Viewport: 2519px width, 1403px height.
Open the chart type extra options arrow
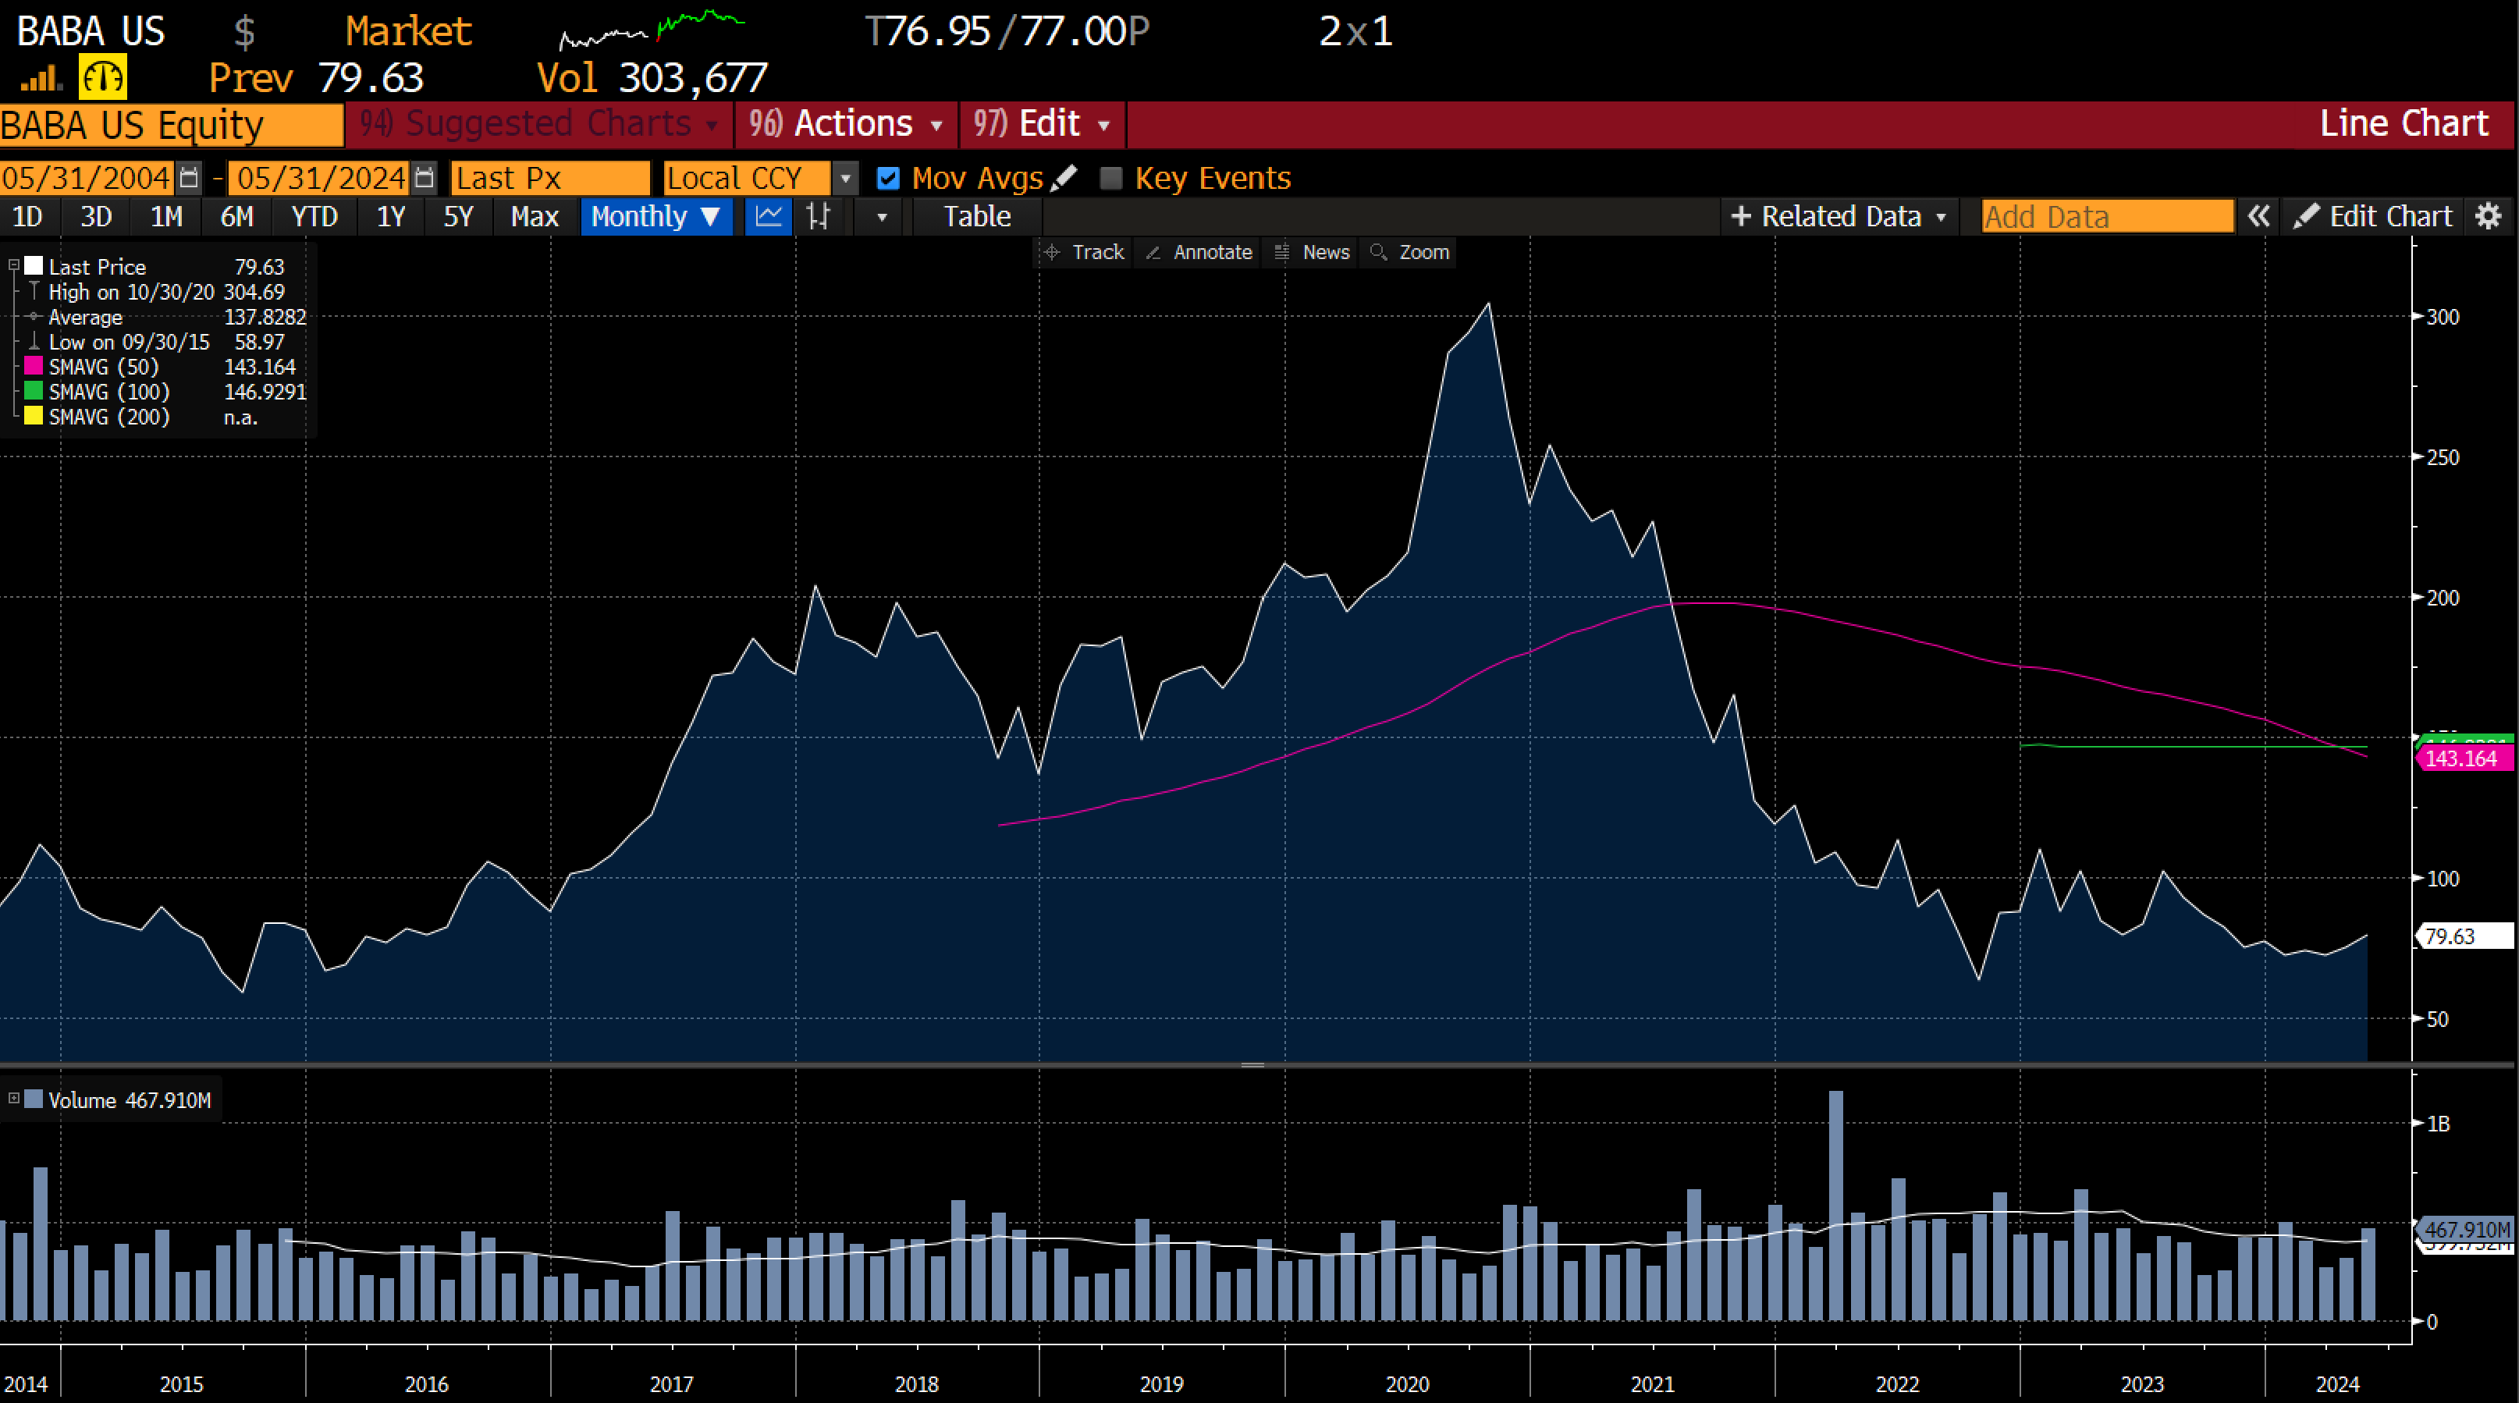tap(881, 216)
